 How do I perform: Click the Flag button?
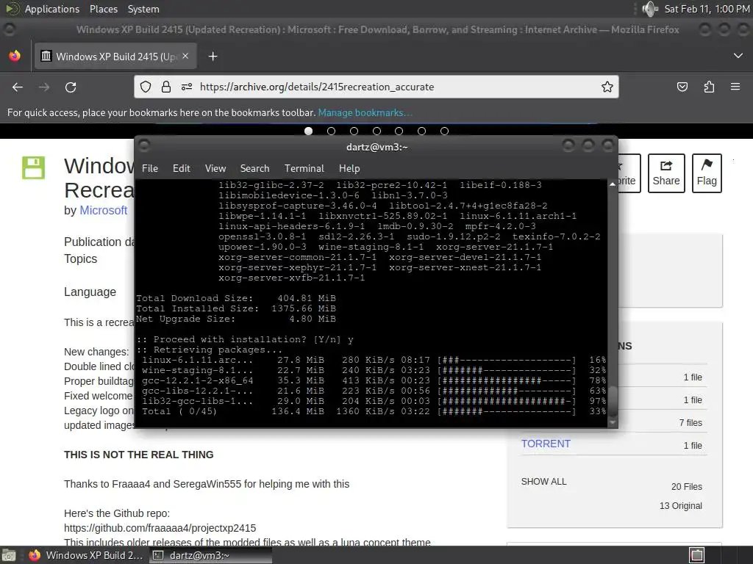click(707, 173)
